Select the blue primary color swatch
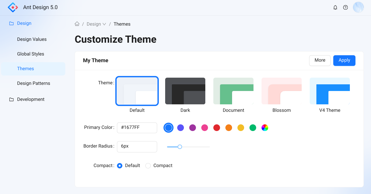The height and width of the screenshot is (194, 371). (168, 128)
